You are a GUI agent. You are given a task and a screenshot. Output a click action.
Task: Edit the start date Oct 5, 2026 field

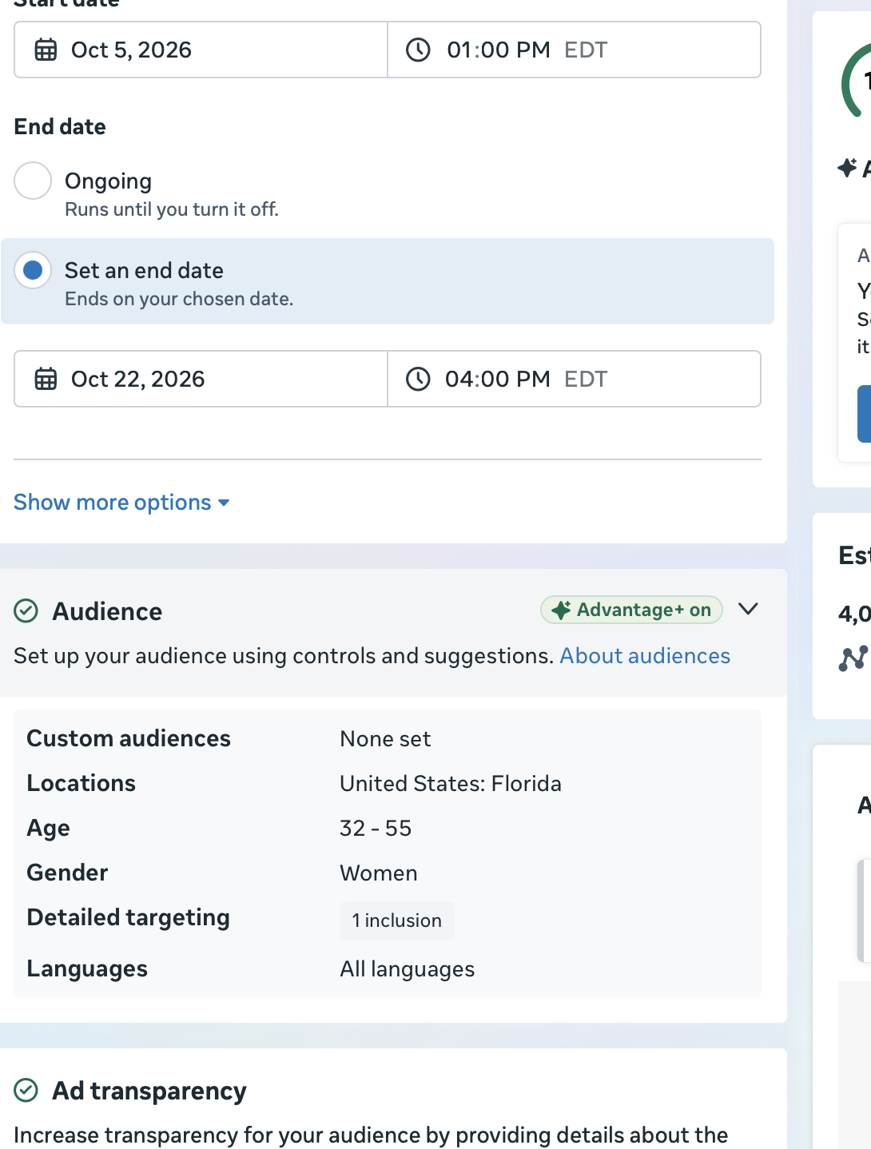click(x=201, y=50)
